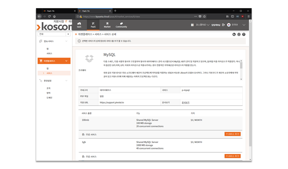Expand the 코스콤R&D organization dropdown

click(202, 25)
